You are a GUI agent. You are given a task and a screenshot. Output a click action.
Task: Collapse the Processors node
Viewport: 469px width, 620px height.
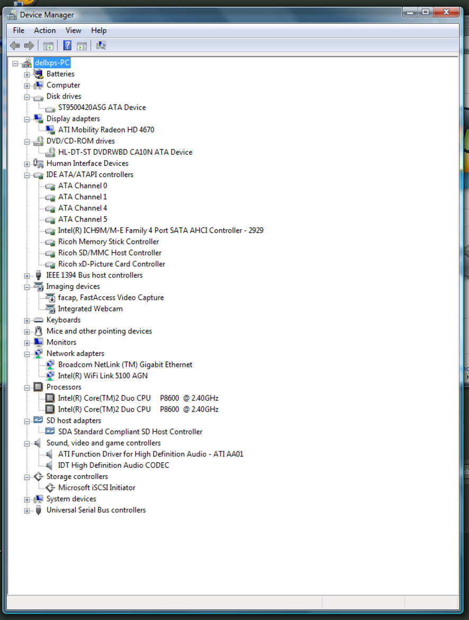(x=27, y=387)
